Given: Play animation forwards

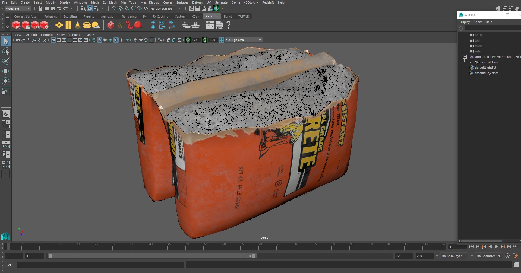Looking at the screenshot, I should (496, 246).
